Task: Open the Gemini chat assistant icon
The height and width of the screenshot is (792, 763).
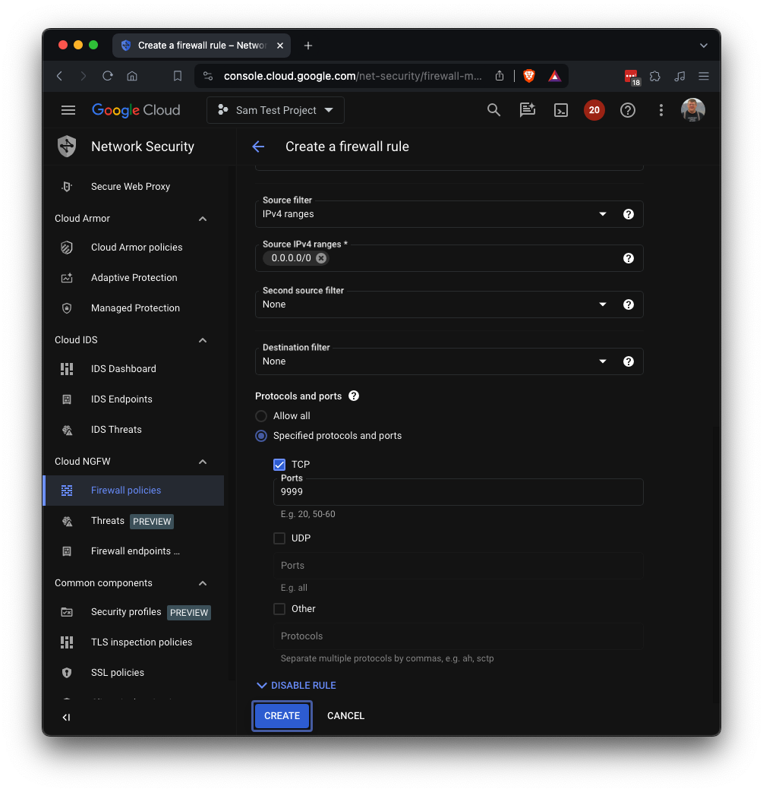Action: click(527, 110)
